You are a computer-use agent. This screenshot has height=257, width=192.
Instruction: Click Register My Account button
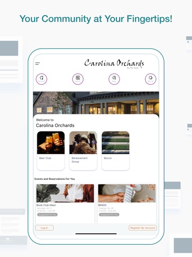click(142, 228)
